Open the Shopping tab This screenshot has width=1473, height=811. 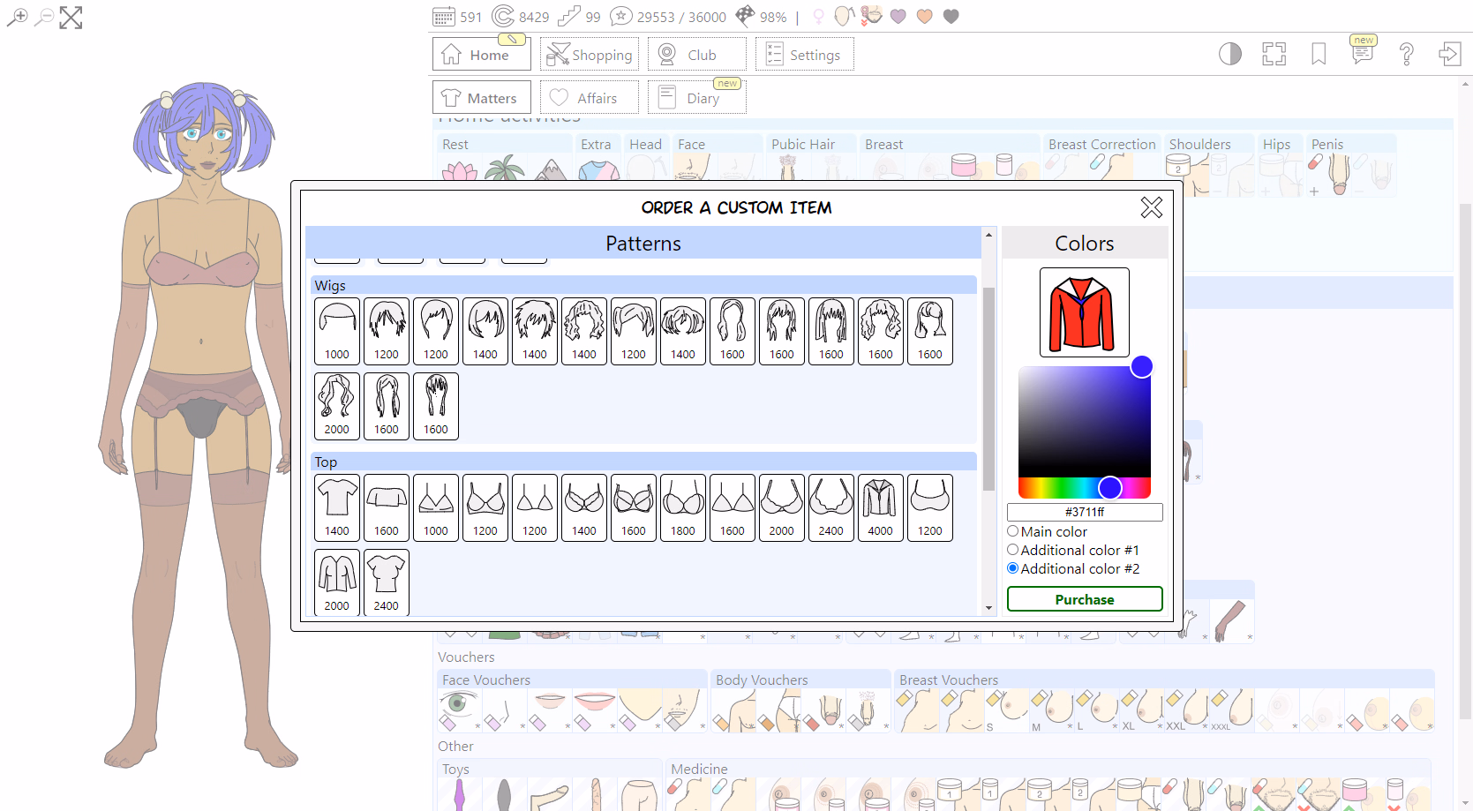[590, 55]
